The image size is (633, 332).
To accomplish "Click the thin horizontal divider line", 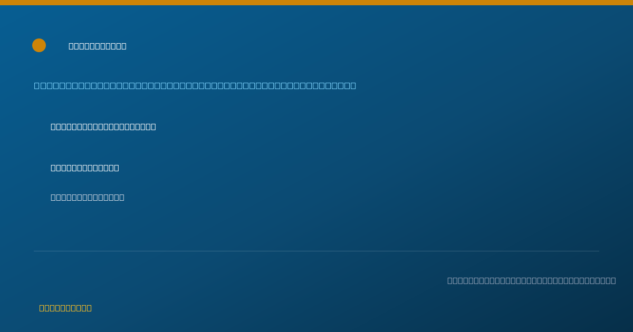I will click(316, 251).
